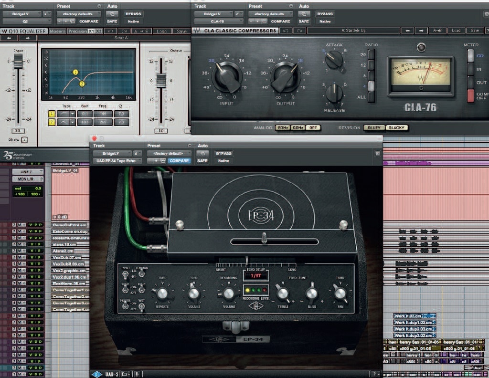Open factory default preset dropdown in Q10
The image size is (489, 378).
click(79, 14)
